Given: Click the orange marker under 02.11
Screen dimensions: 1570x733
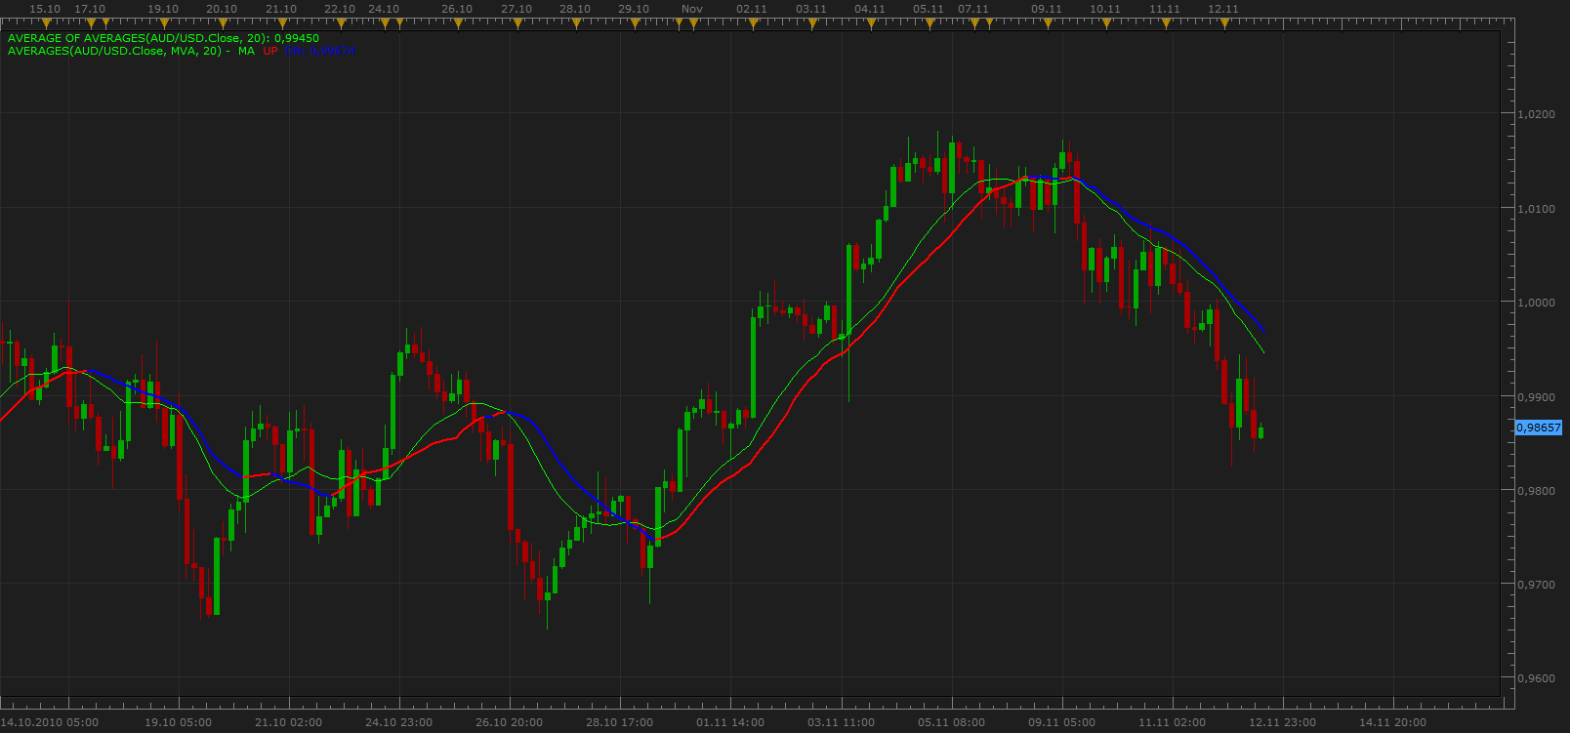Looking at the screenshot, I should (x=752, y=22).
